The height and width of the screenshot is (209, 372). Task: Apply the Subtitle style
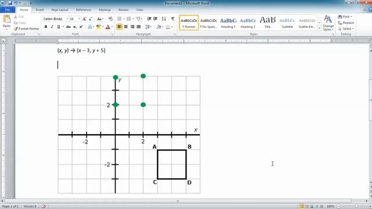click(x=287, y=23)
